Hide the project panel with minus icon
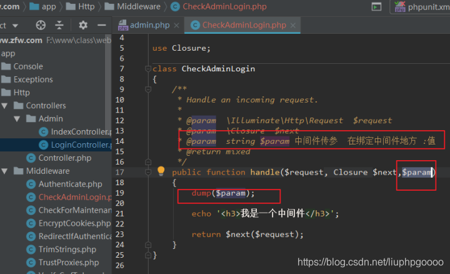450x274 pixels. click(x=102, y=25)
